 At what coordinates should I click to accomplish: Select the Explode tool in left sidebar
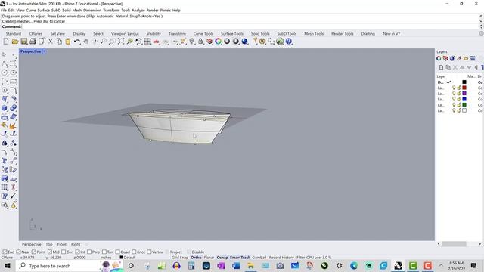point(13,126)
